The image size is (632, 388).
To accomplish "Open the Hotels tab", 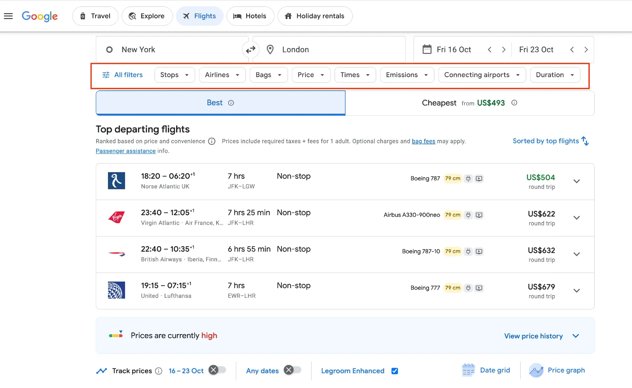I will [x=250, y=16].
